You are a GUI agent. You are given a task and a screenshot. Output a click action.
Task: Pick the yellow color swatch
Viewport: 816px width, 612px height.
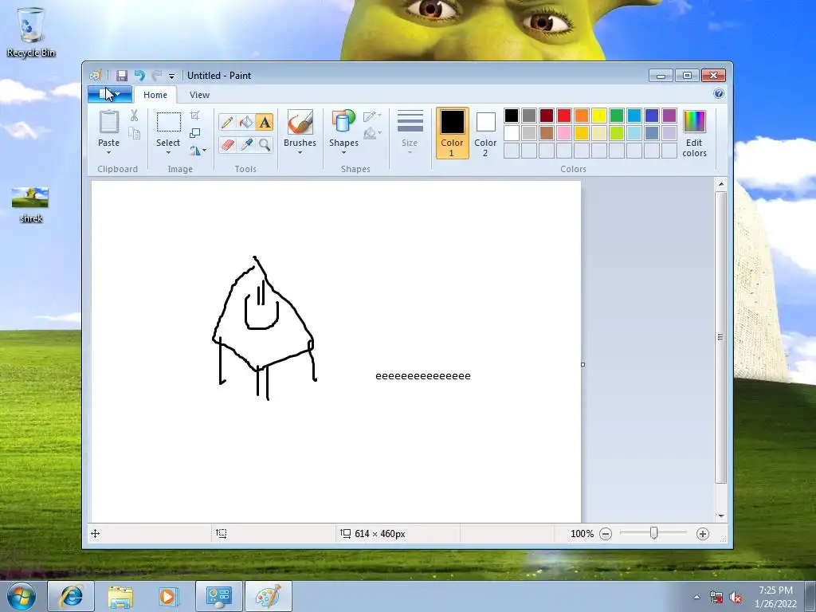[599, 116]
